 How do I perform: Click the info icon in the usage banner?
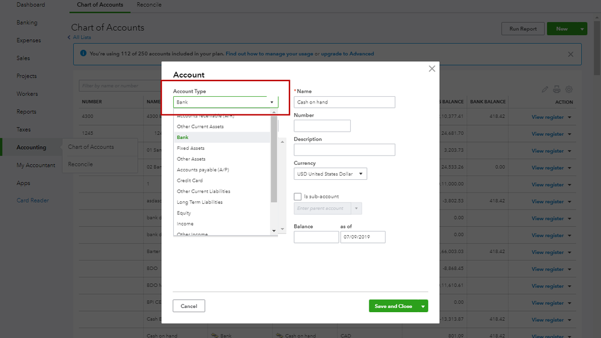pos(83,54)
